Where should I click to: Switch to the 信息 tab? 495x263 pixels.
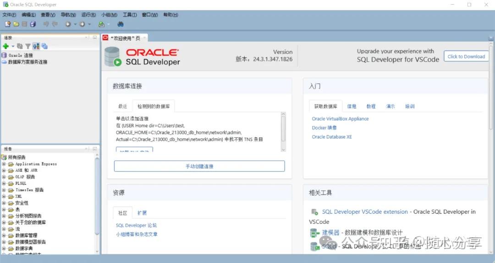352,106
